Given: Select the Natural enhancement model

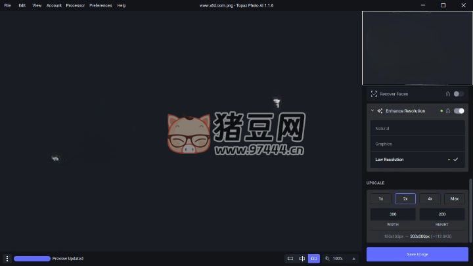Looking at the screenshot, I should pyautogui.click(x=418, y=128).
